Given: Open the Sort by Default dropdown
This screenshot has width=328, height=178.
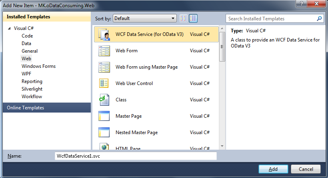Looking at the screenshot, I should tap(145, 18).
